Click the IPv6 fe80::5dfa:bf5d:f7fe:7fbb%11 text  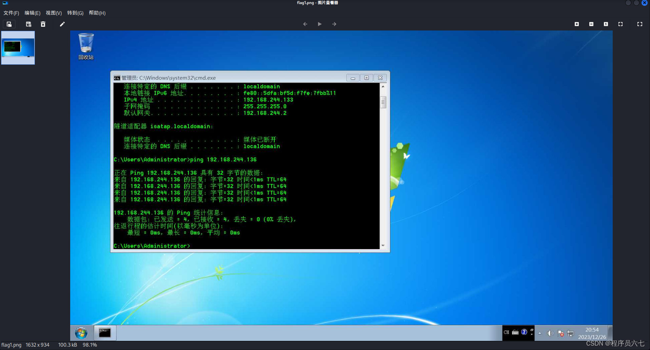coord(290,93)
